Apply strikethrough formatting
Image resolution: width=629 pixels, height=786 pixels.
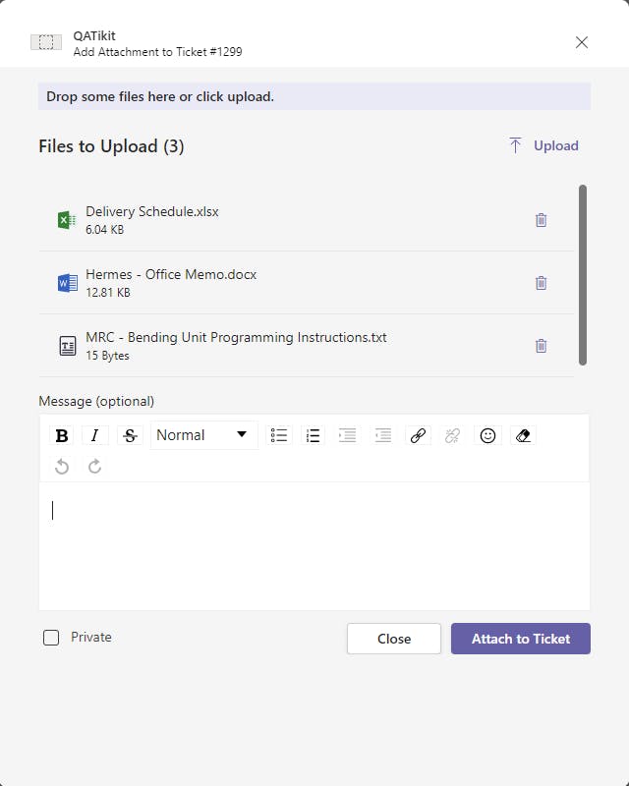[129, 435]
